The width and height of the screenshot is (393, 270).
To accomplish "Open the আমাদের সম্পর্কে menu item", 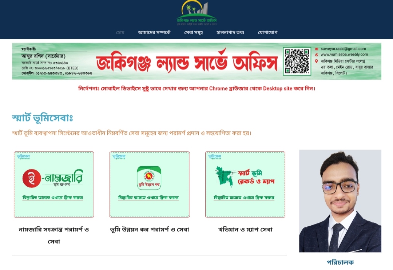I will (x=154, y=32).
